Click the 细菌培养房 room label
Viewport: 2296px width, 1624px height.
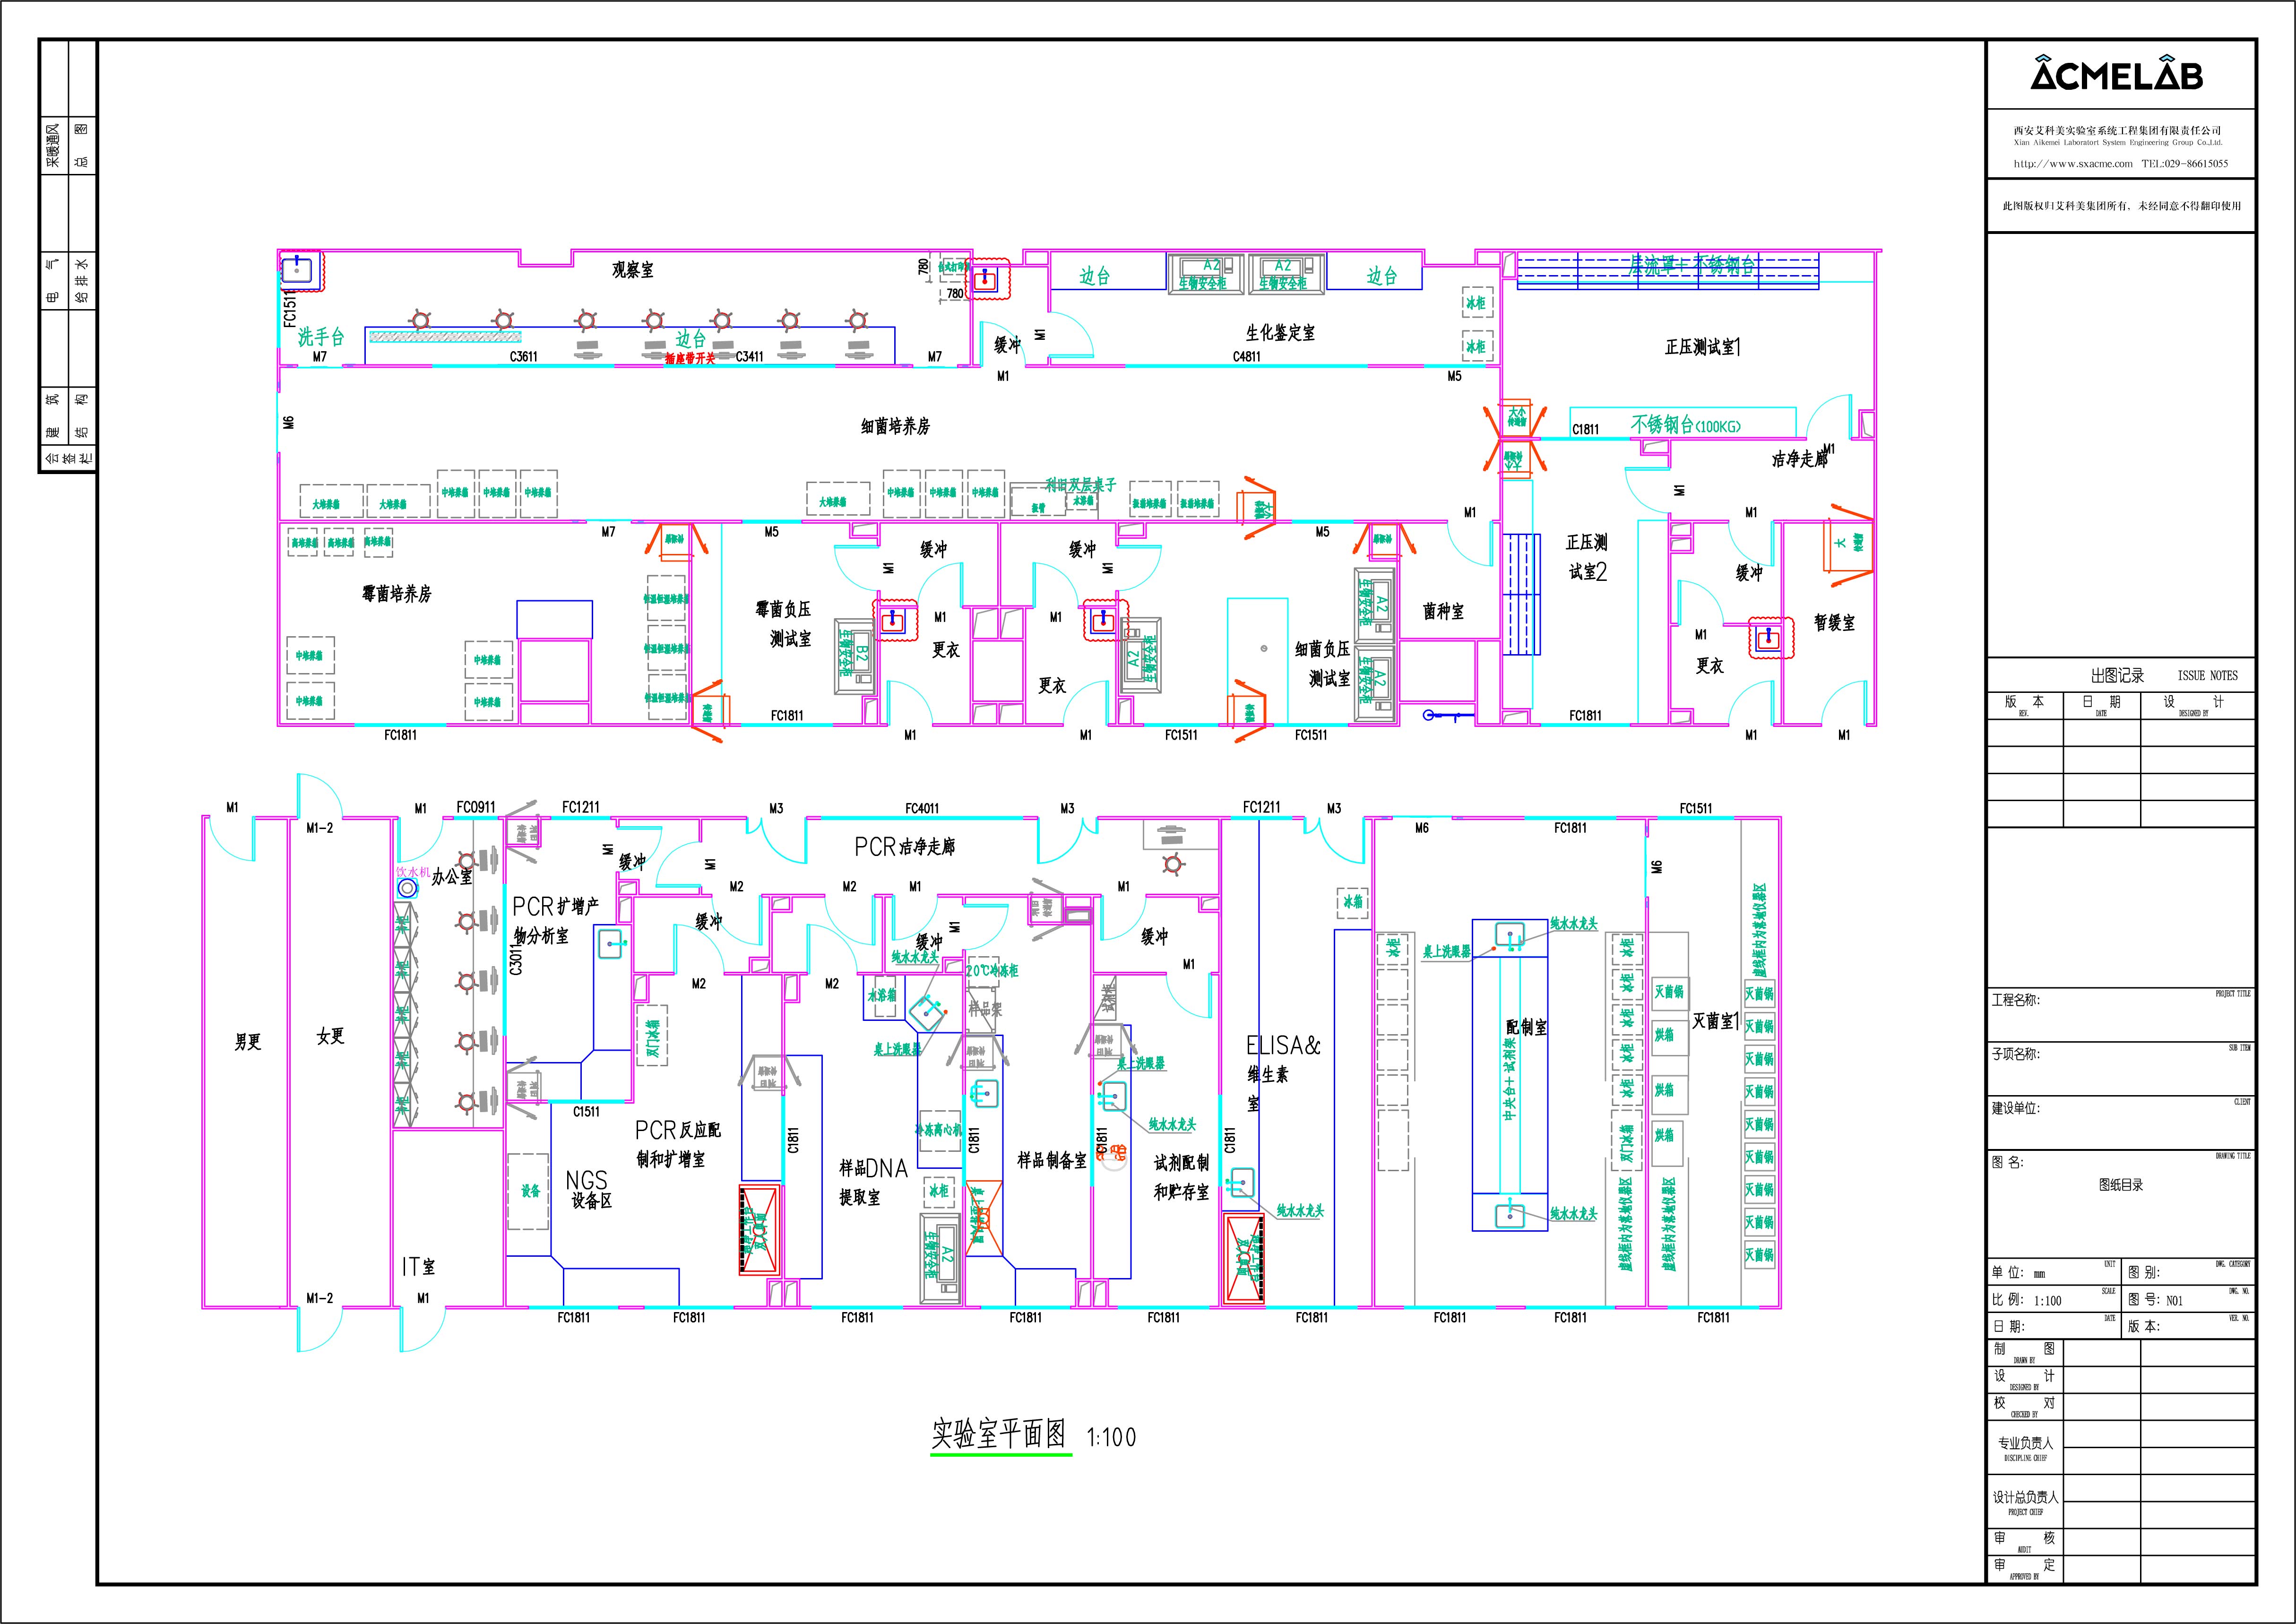(x=895, y=426)
